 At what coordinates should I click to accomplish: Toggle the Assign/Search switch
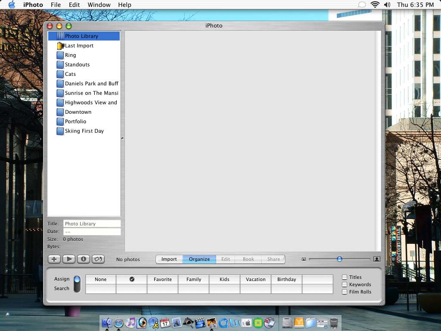coord(77,284)
